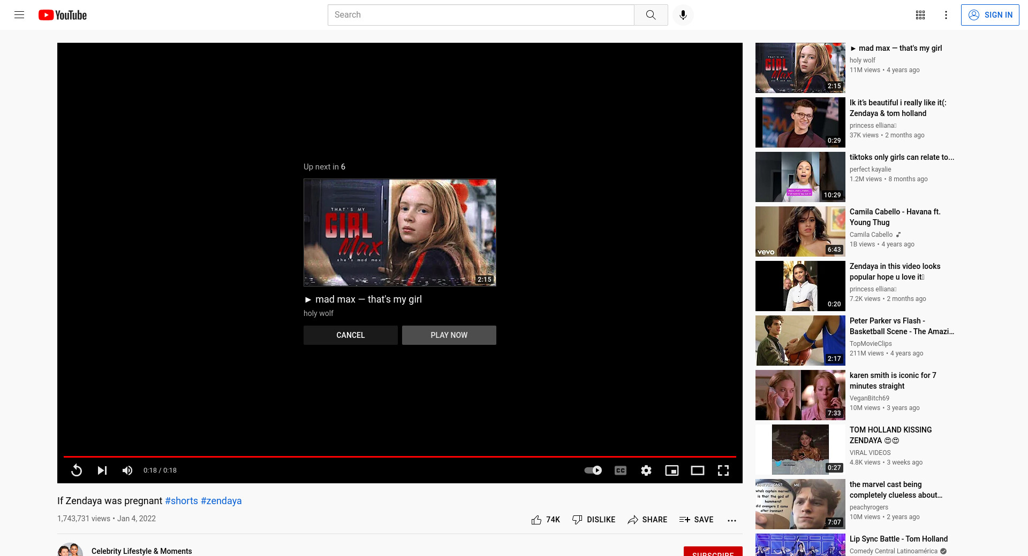Open the up-next title mad max in player
The height and width of the screenshot is (556, 1028).
point(363,299)
